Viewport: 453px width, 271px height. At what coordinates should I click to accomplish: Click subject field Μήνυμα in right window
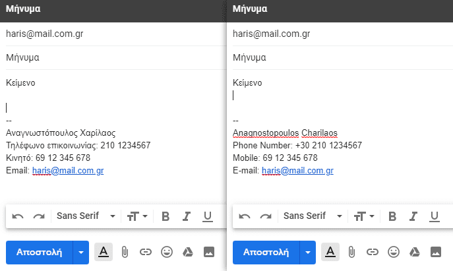click(343, 57)
